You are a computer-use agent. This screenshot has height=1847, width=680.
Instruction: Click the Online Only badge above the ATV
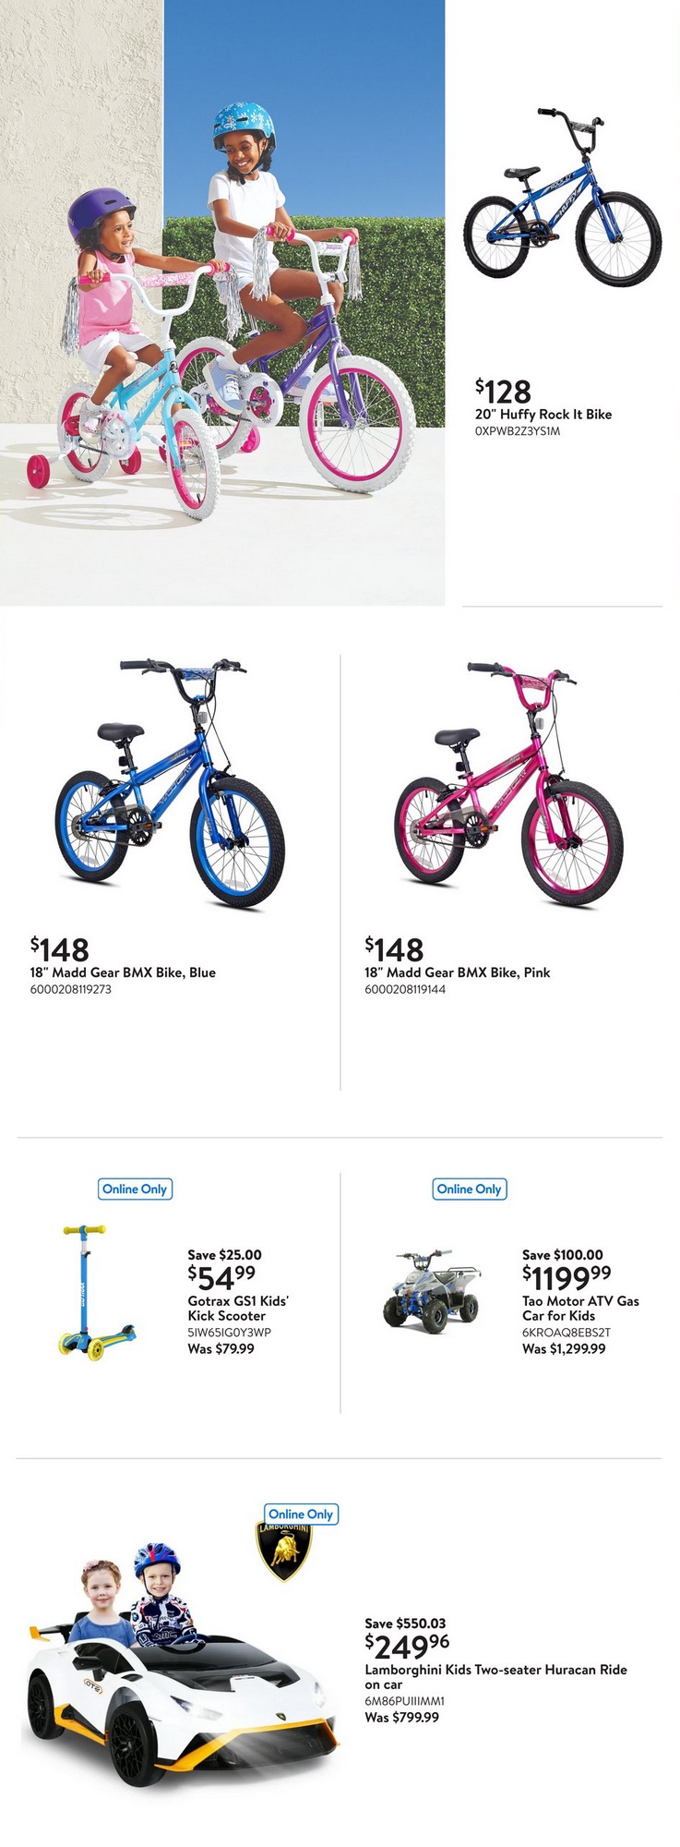pos(470,1189)
